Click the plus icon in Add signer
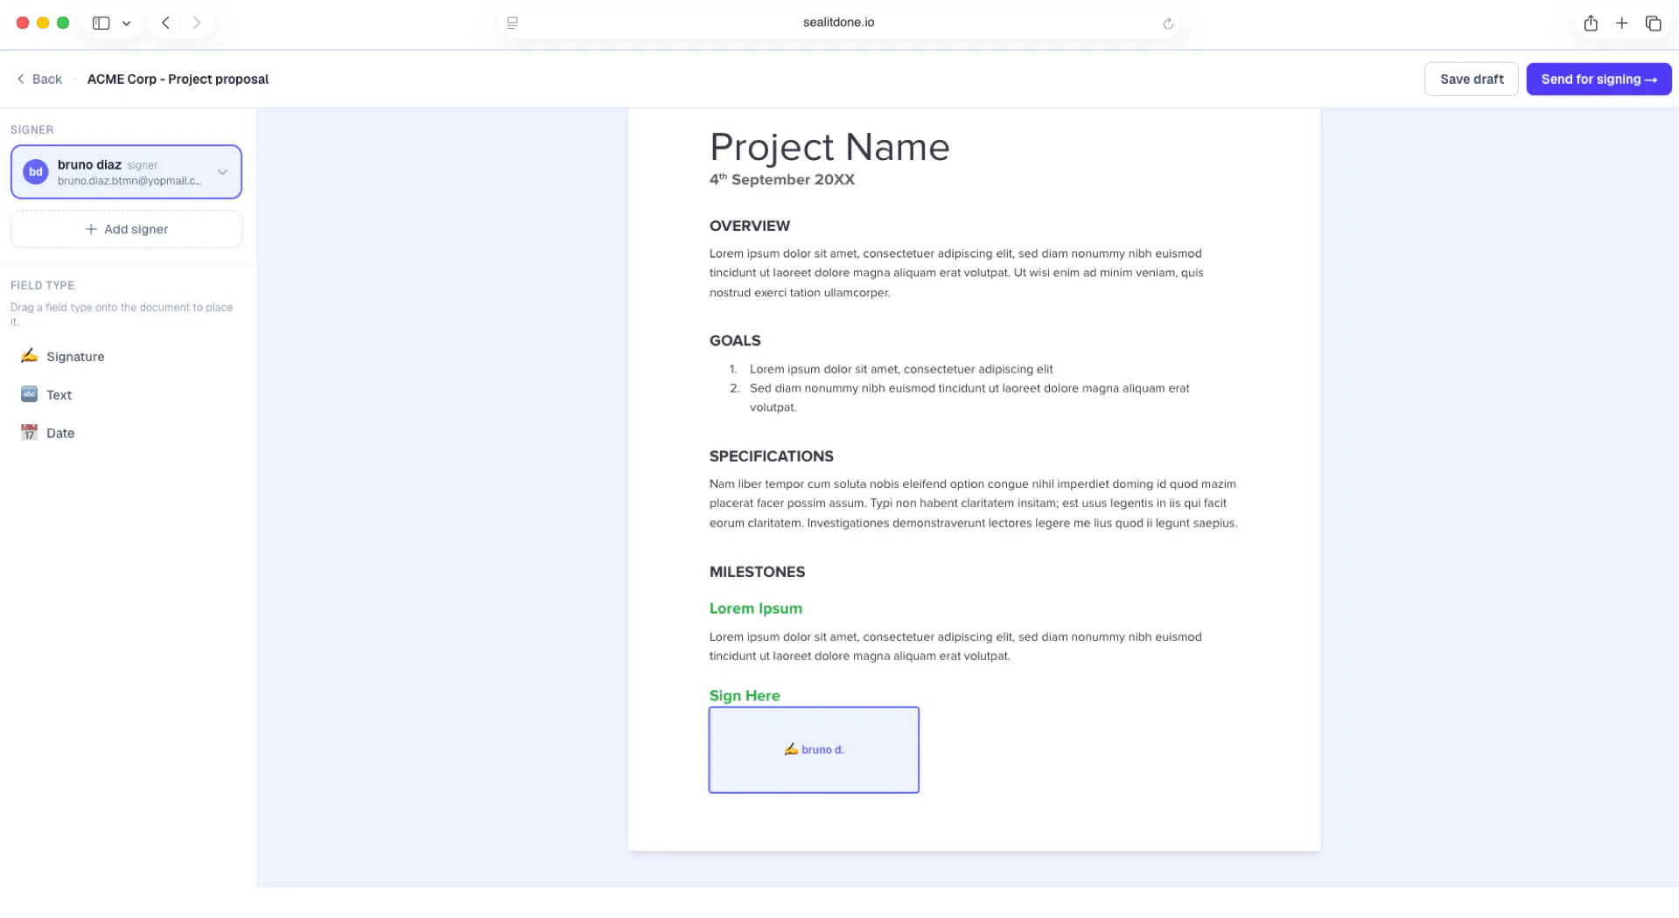The image size is (1679, 918). tap(91, 229)
